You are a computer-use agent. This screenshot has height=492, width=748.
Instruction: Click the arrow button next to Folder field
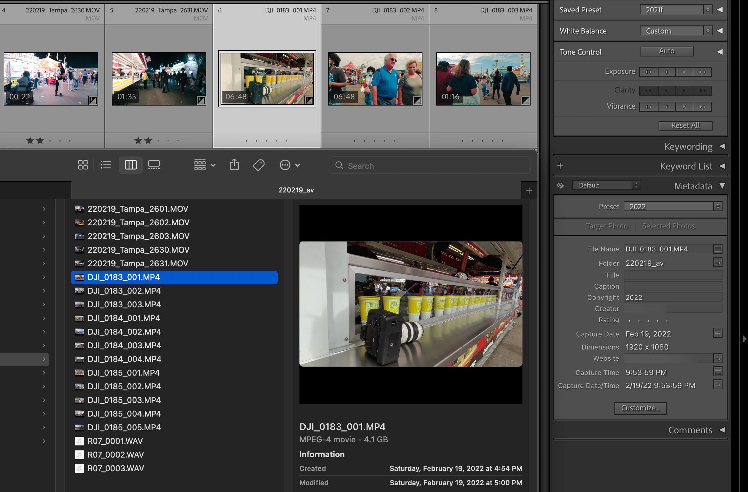718,263
